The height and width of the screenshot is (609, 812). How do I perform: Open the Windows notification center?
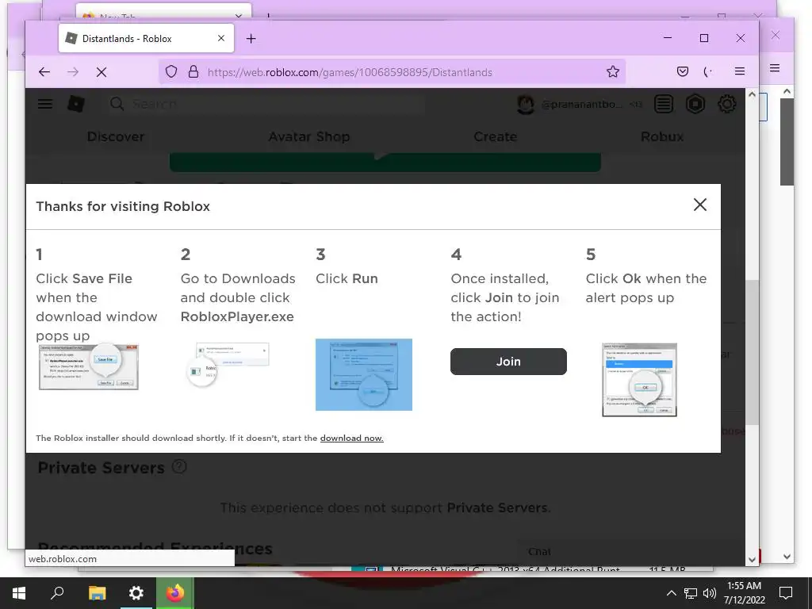pos(786,593)
